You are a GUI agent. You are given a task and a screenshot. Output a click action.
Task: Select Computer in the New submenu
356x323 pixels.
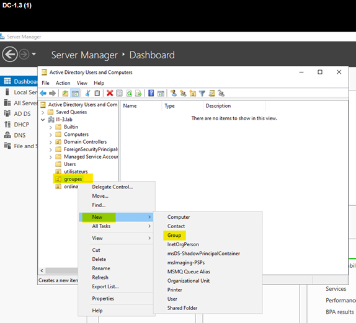pyautogui.click(x=208, y=217)
